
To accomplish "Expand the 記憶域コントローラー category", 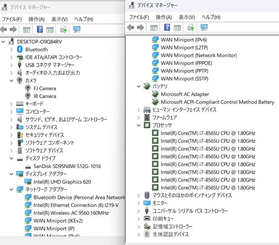I will pyautogui.click(x=139, y=227).
